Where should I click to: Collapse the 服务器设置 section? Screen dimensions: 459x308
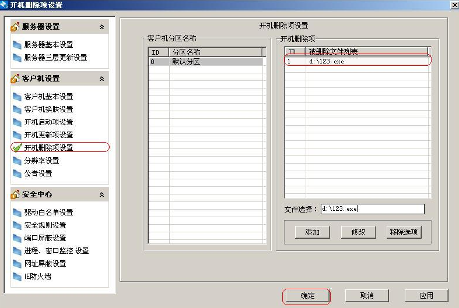tap(101, 27)
